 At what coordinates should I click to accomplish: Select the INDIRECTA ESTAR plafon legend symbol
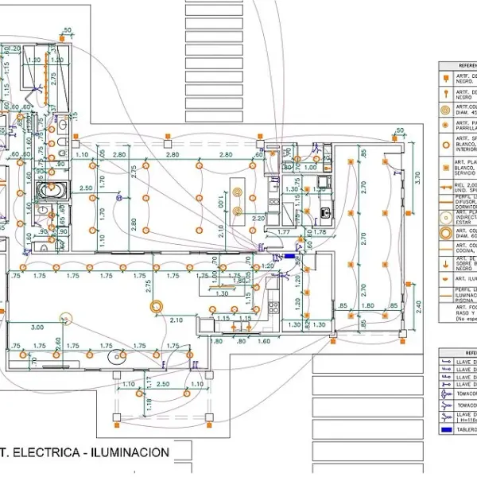(446, 218)
